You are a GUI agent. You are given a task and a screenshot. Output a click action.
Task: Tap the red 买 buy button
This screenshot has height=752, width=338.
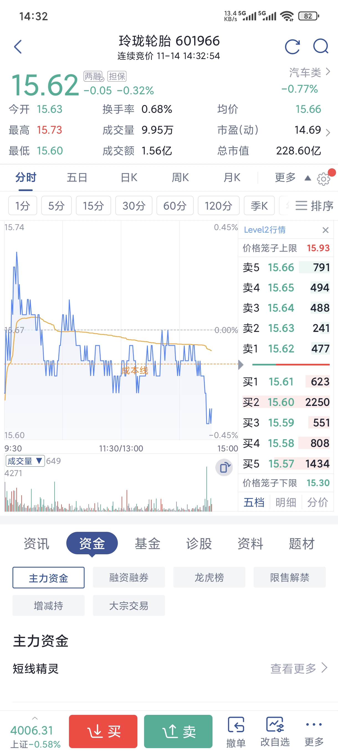(103, 731)
